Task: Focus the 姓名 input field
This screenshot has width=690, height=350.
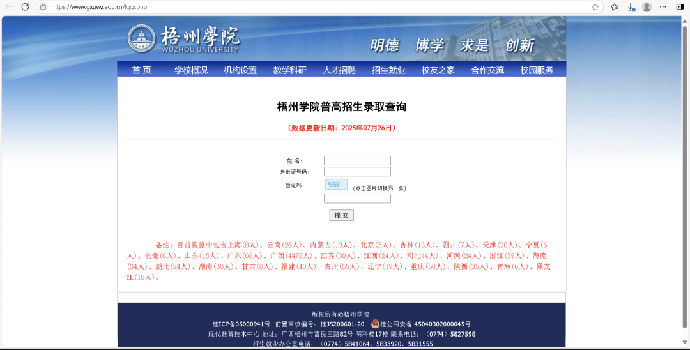Action: tap(357, 160)
